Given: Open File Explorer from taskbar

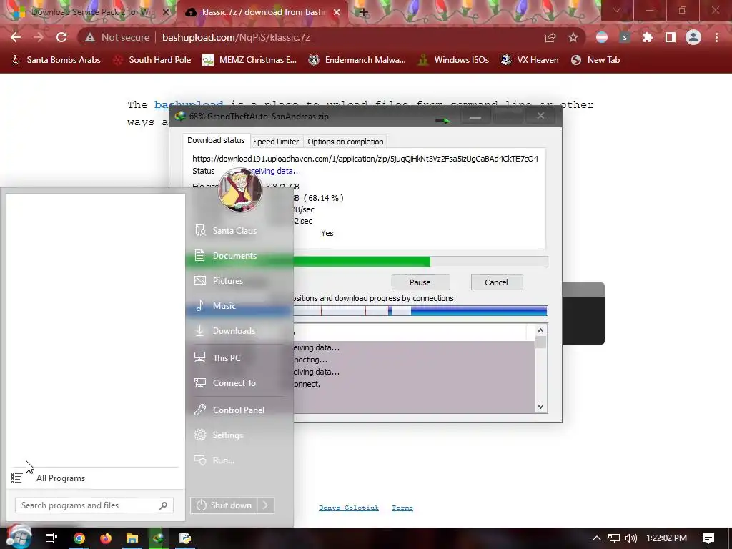Looking at the screenshot, I should (x=132, y=538).
